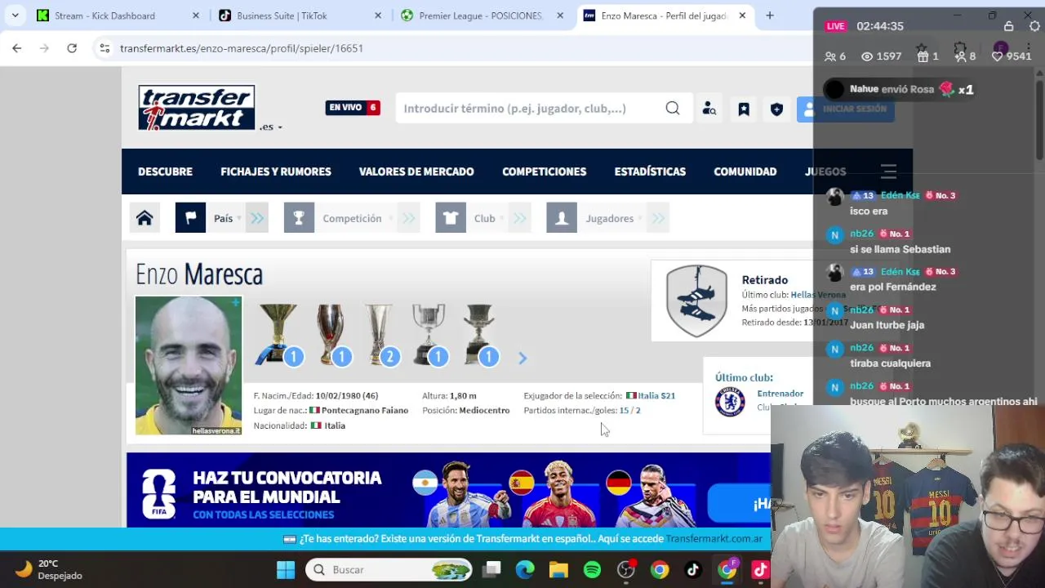Open detailed player search icon
This screenshot has width=1045, height=588.
coord(709,109)
